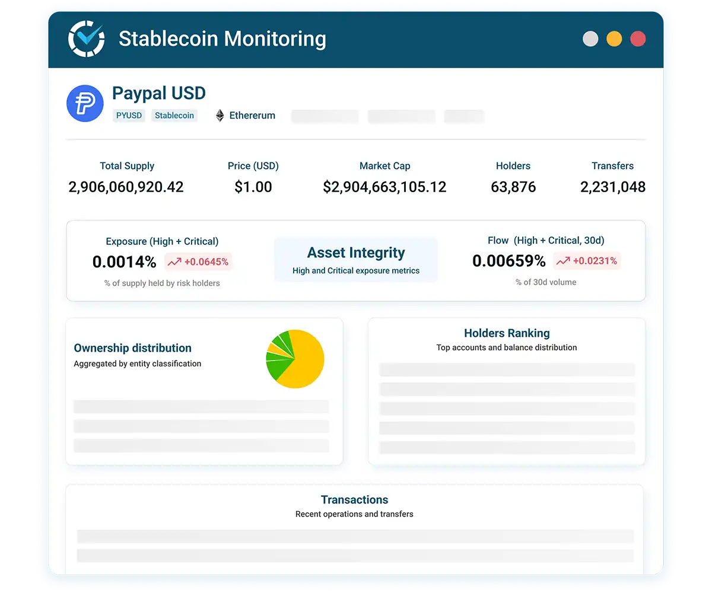Click the Market Cap value $2,904,663,105.12
This screenshot has height=593, width=712.
tap(384, 187)
